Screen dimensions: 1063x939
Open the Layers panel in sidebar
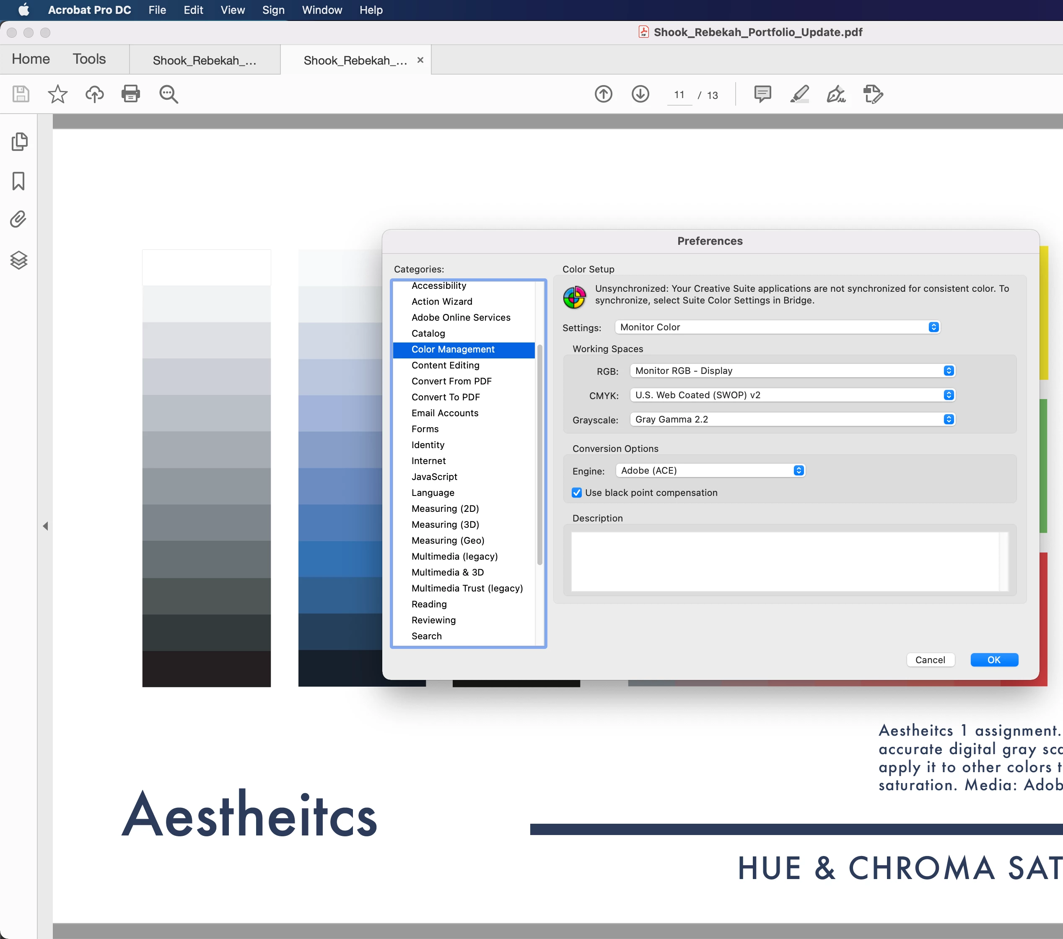pos(19,260)
